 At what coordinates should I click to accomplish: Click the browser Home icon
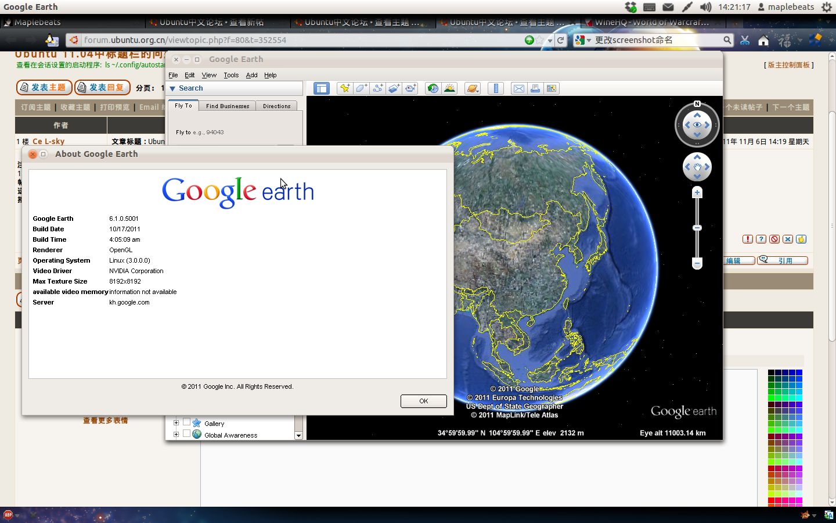pos(763,40)
